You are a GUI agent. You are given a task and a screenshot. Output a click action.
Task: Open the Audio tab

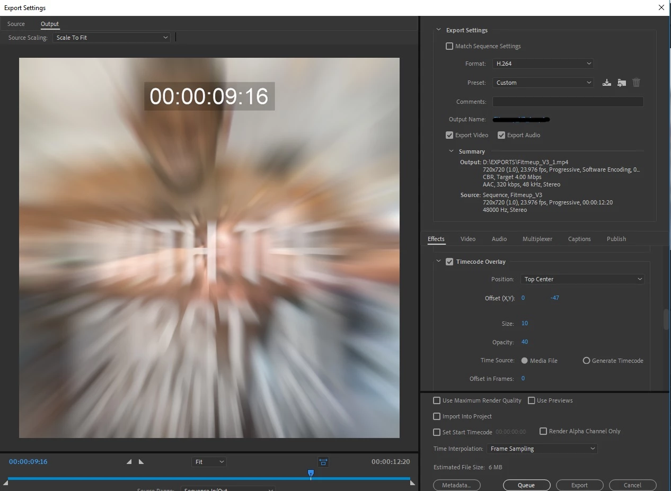point(499,239)
